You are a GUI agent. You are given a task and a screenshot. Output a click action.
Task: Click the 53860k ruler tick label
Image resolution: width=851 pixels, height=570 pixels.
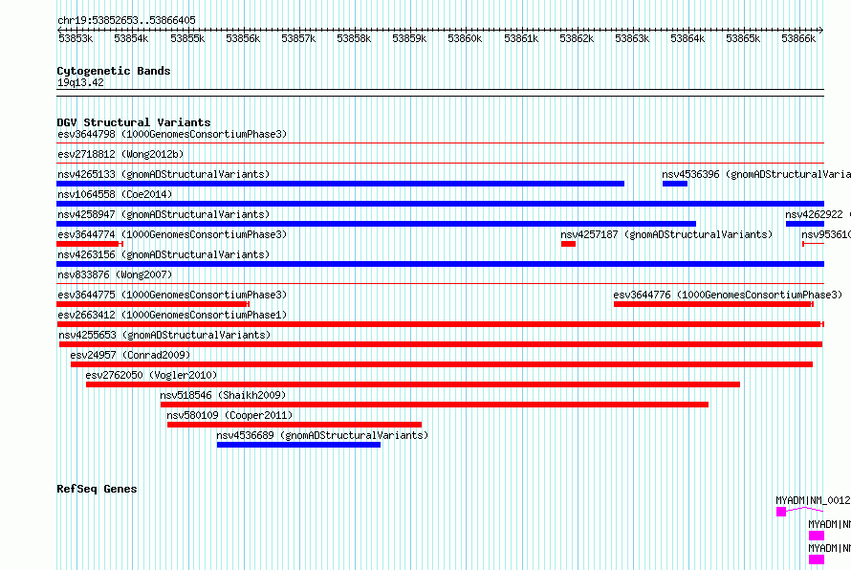tap(465, 38)
